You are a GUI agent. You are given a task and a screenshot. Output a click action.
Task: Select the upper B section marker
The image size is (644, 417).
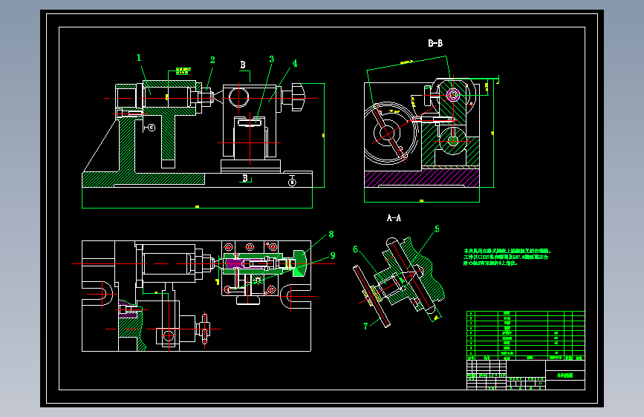[243, 65]
